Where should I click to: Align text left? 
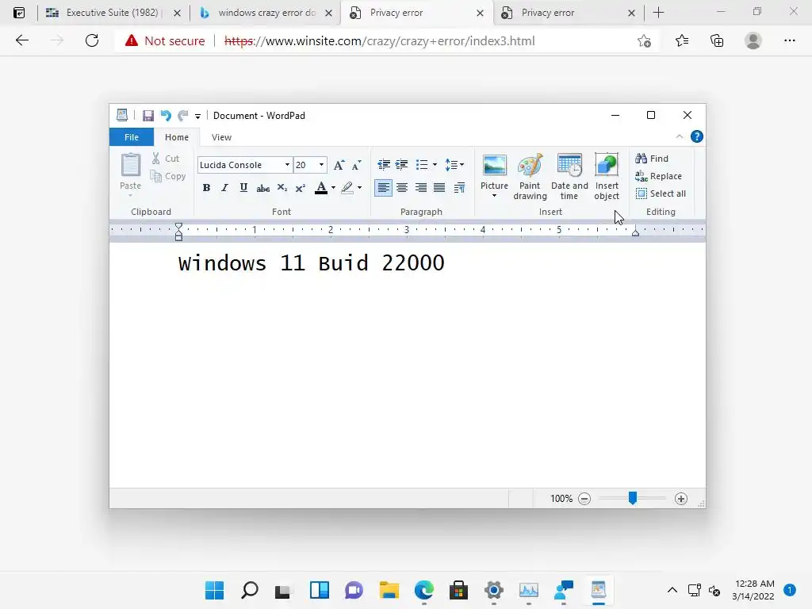tap(383, 187)
